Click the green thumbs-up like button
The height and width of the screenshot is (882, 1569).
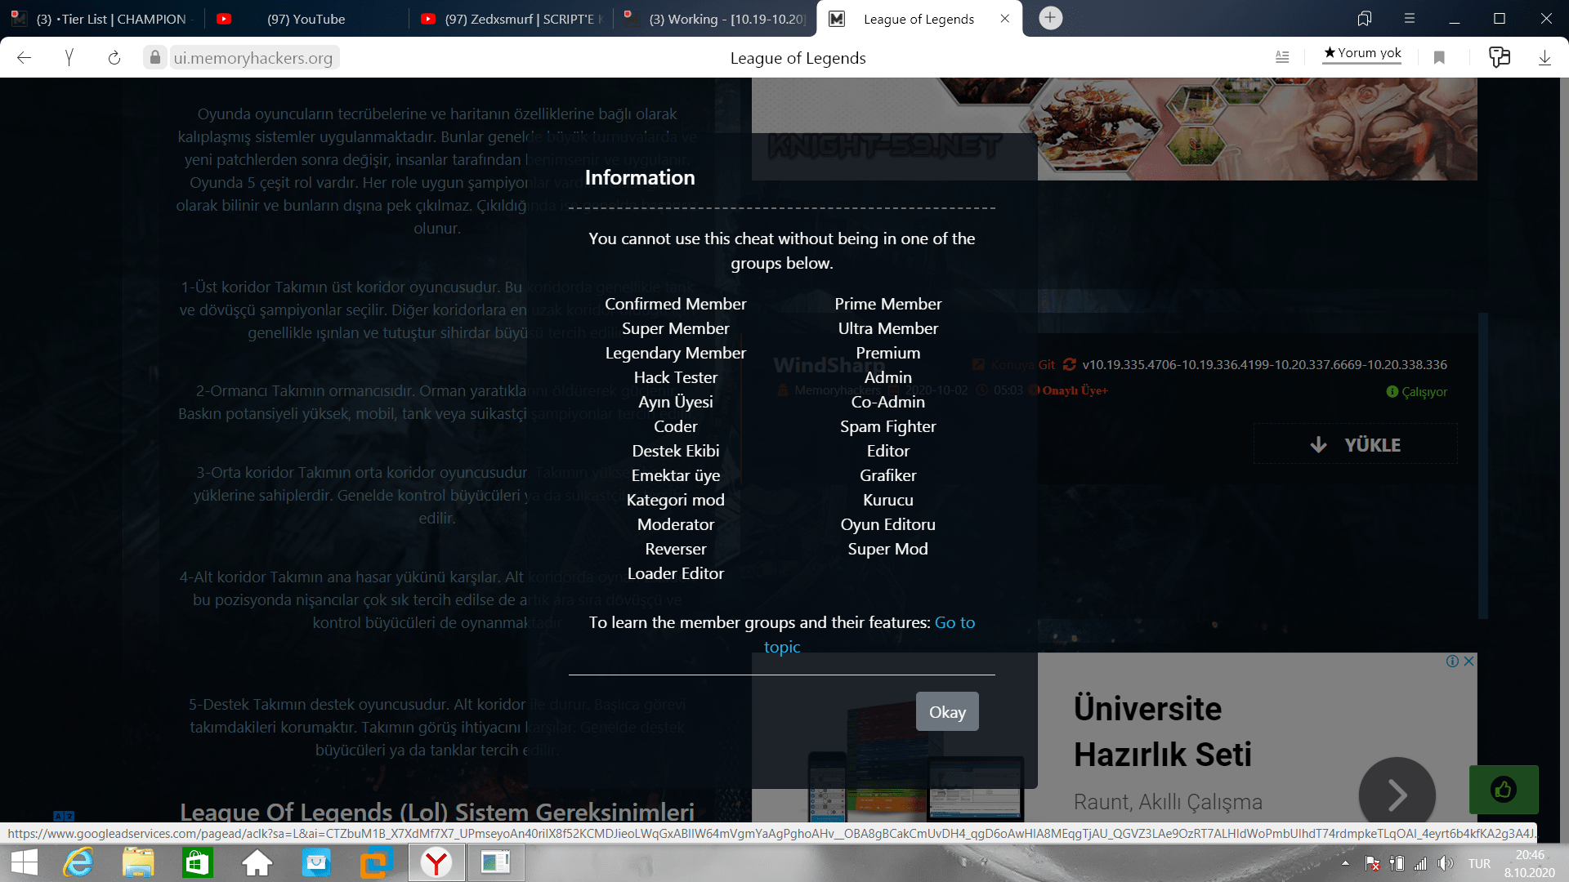pyautogui.click(x=1504, y=790)
